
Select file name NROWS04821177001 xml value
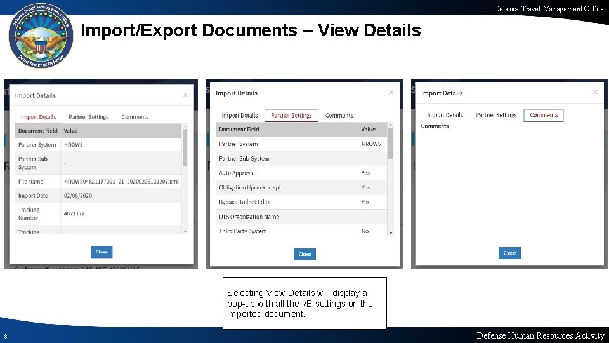tap(121, 181)
